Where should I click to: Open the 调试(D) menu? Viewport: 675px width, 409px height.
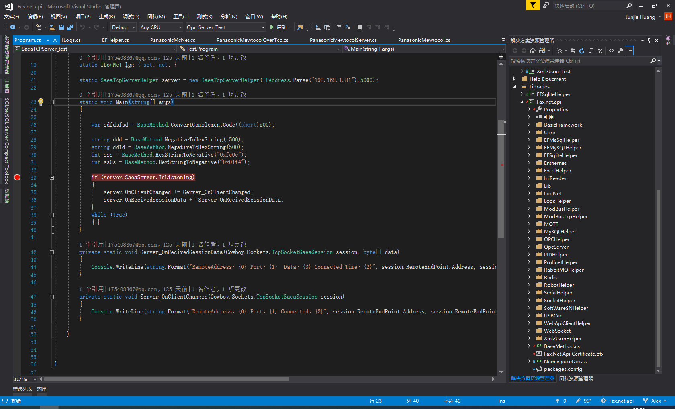pyautogui.click(x=131, y=17)
